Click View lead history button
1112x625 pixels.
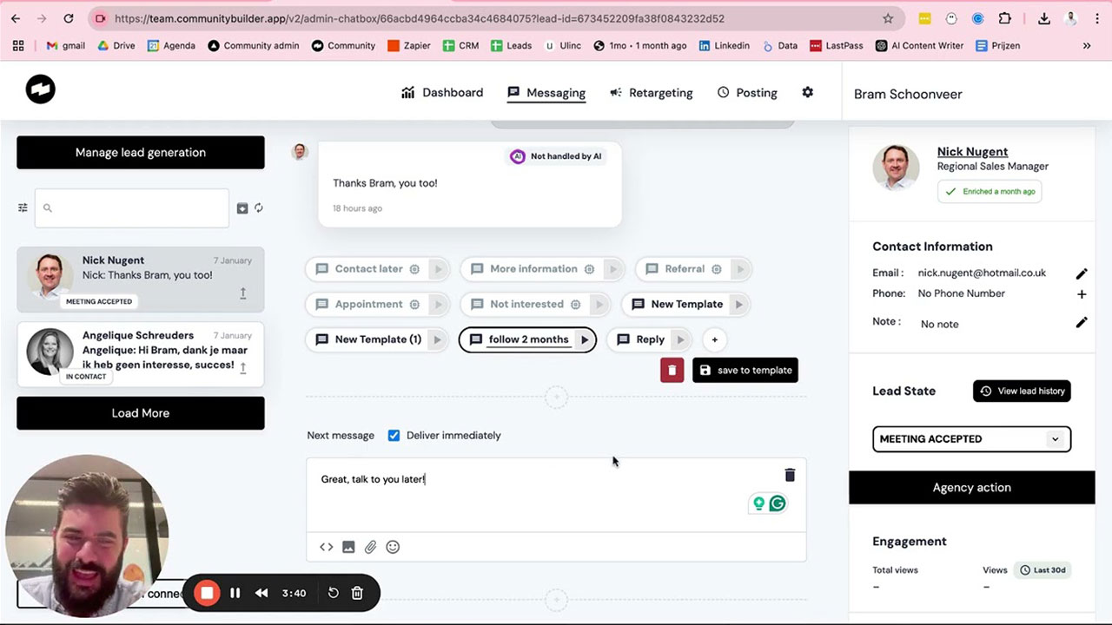coord(1022,391)
